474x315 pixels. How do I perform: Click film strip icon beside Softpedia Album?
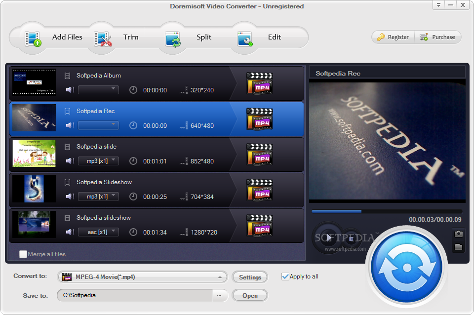click(x=68, y=76)
